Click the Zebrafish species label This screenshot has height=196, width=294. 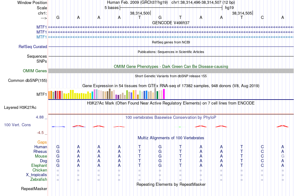click(39, 180)
